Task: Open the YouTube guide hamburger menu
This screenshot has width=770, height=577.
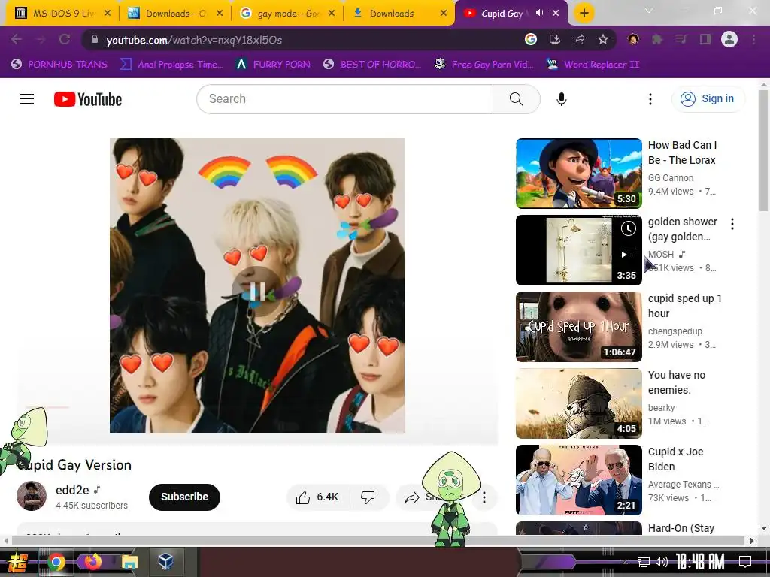Action: click(x=27, y=99)
